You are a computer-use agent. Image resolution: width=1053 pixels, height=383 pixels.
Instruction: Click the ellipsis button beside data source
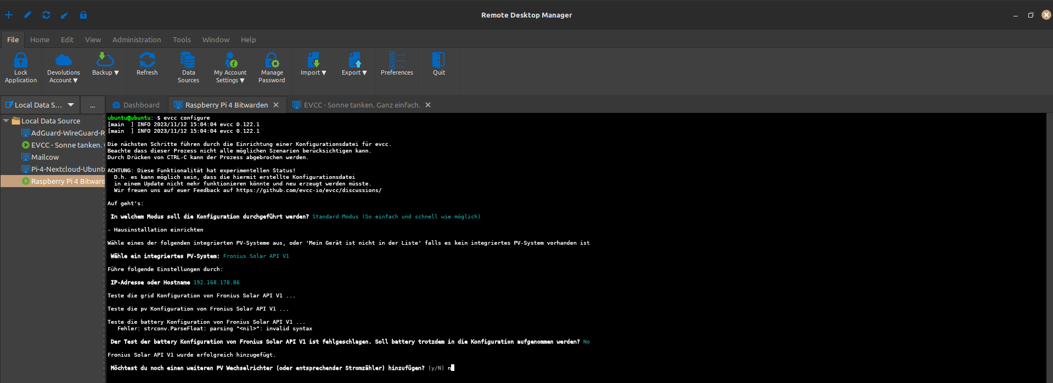92,105
